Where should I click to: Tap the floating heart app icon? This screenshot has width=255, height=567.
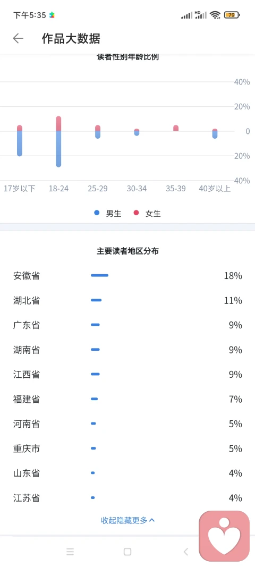[224, 536]
